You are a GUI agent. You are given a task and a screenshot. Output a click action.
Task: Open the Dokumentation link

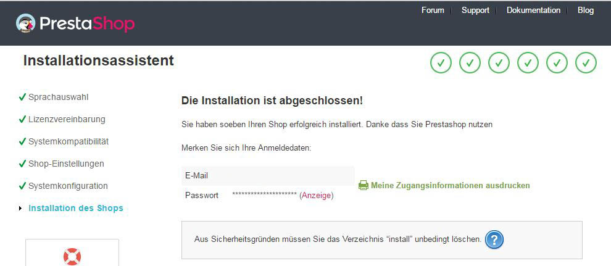pos(533,10)
